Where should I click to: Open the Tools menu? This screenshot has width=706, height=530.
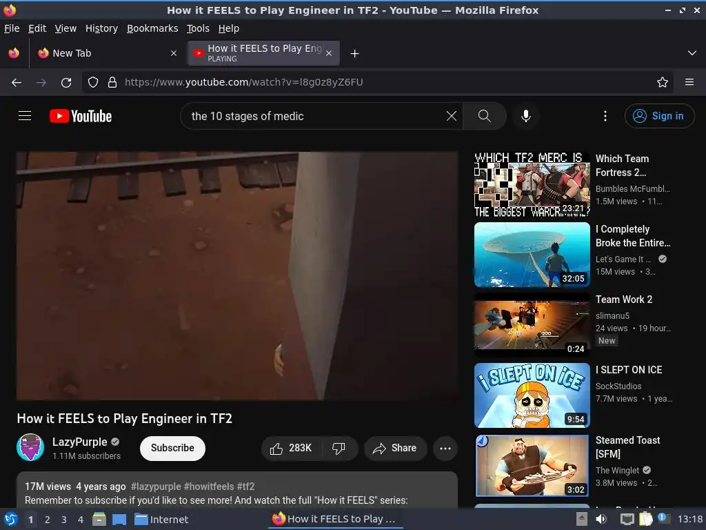[x=198, y=28]
